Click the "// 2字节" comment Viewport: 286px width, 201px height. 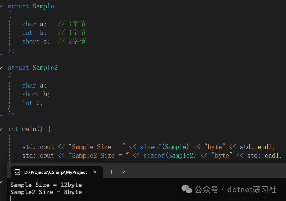click(x=72, y=41)
